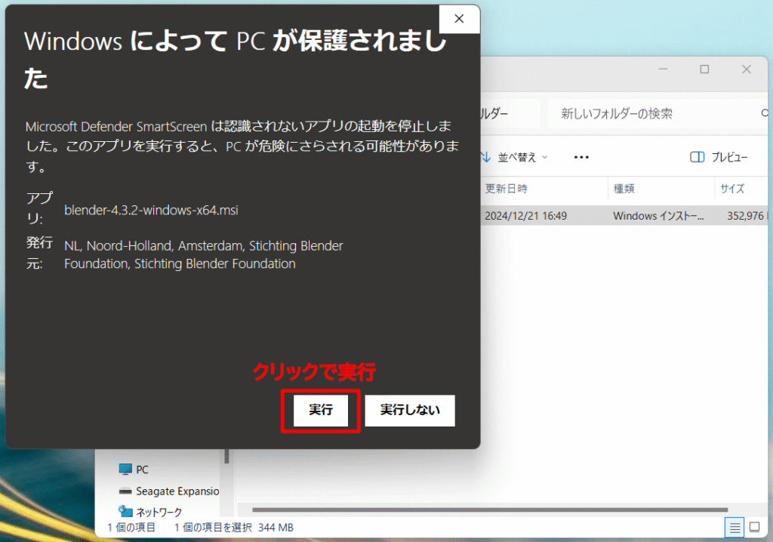The image size is (773, 542).
Task: Click the sort arrows icon beside 並べ替え
Action: (486, 157)
